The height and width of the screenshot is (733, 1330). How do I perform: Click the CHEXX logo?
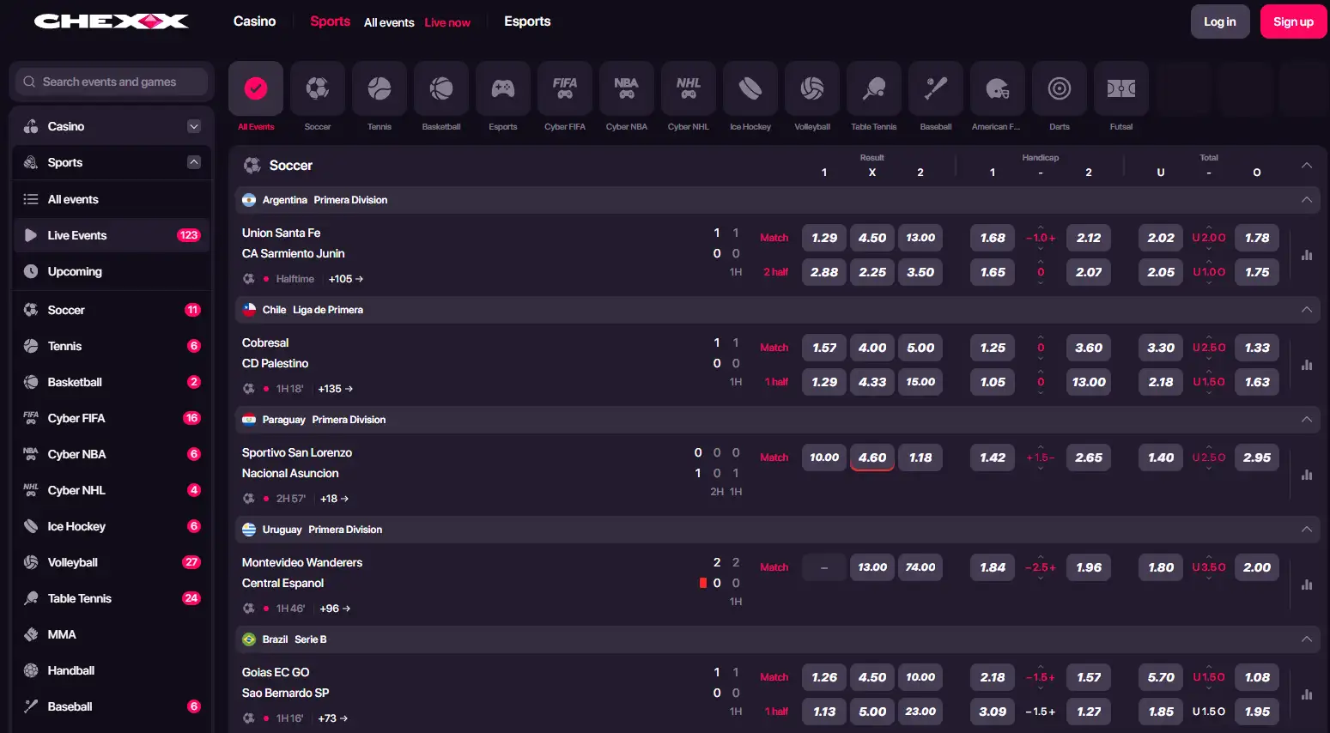point(112,21)
